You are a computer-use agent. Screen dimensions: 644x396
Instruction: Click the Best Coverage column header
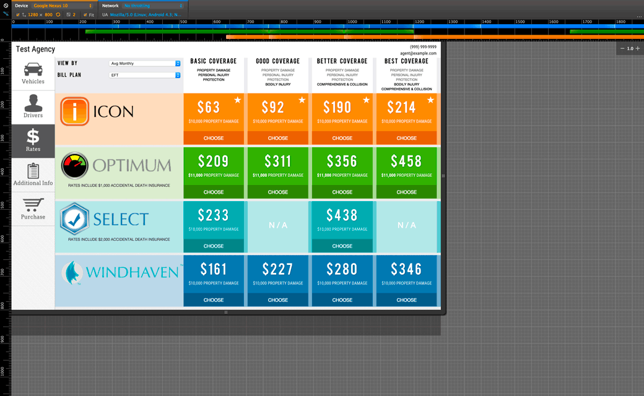tap(407, 61)
